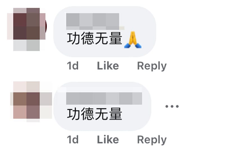Click the praying hands emoji
225x153 pixels.
[133, 40]
